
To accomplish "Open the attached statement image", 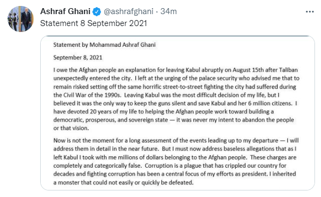I will click(x=178, y=113).
